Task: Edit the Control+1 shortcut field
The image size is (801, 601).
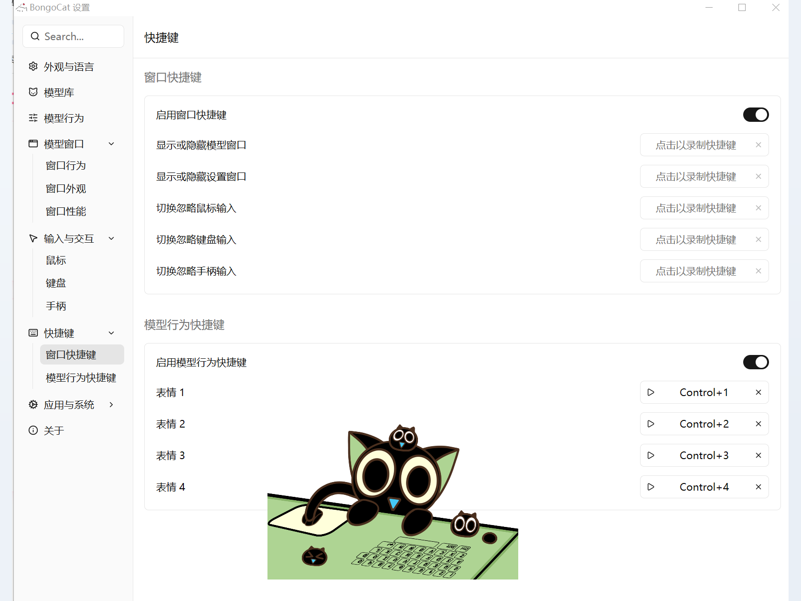Action: point(704,392)
